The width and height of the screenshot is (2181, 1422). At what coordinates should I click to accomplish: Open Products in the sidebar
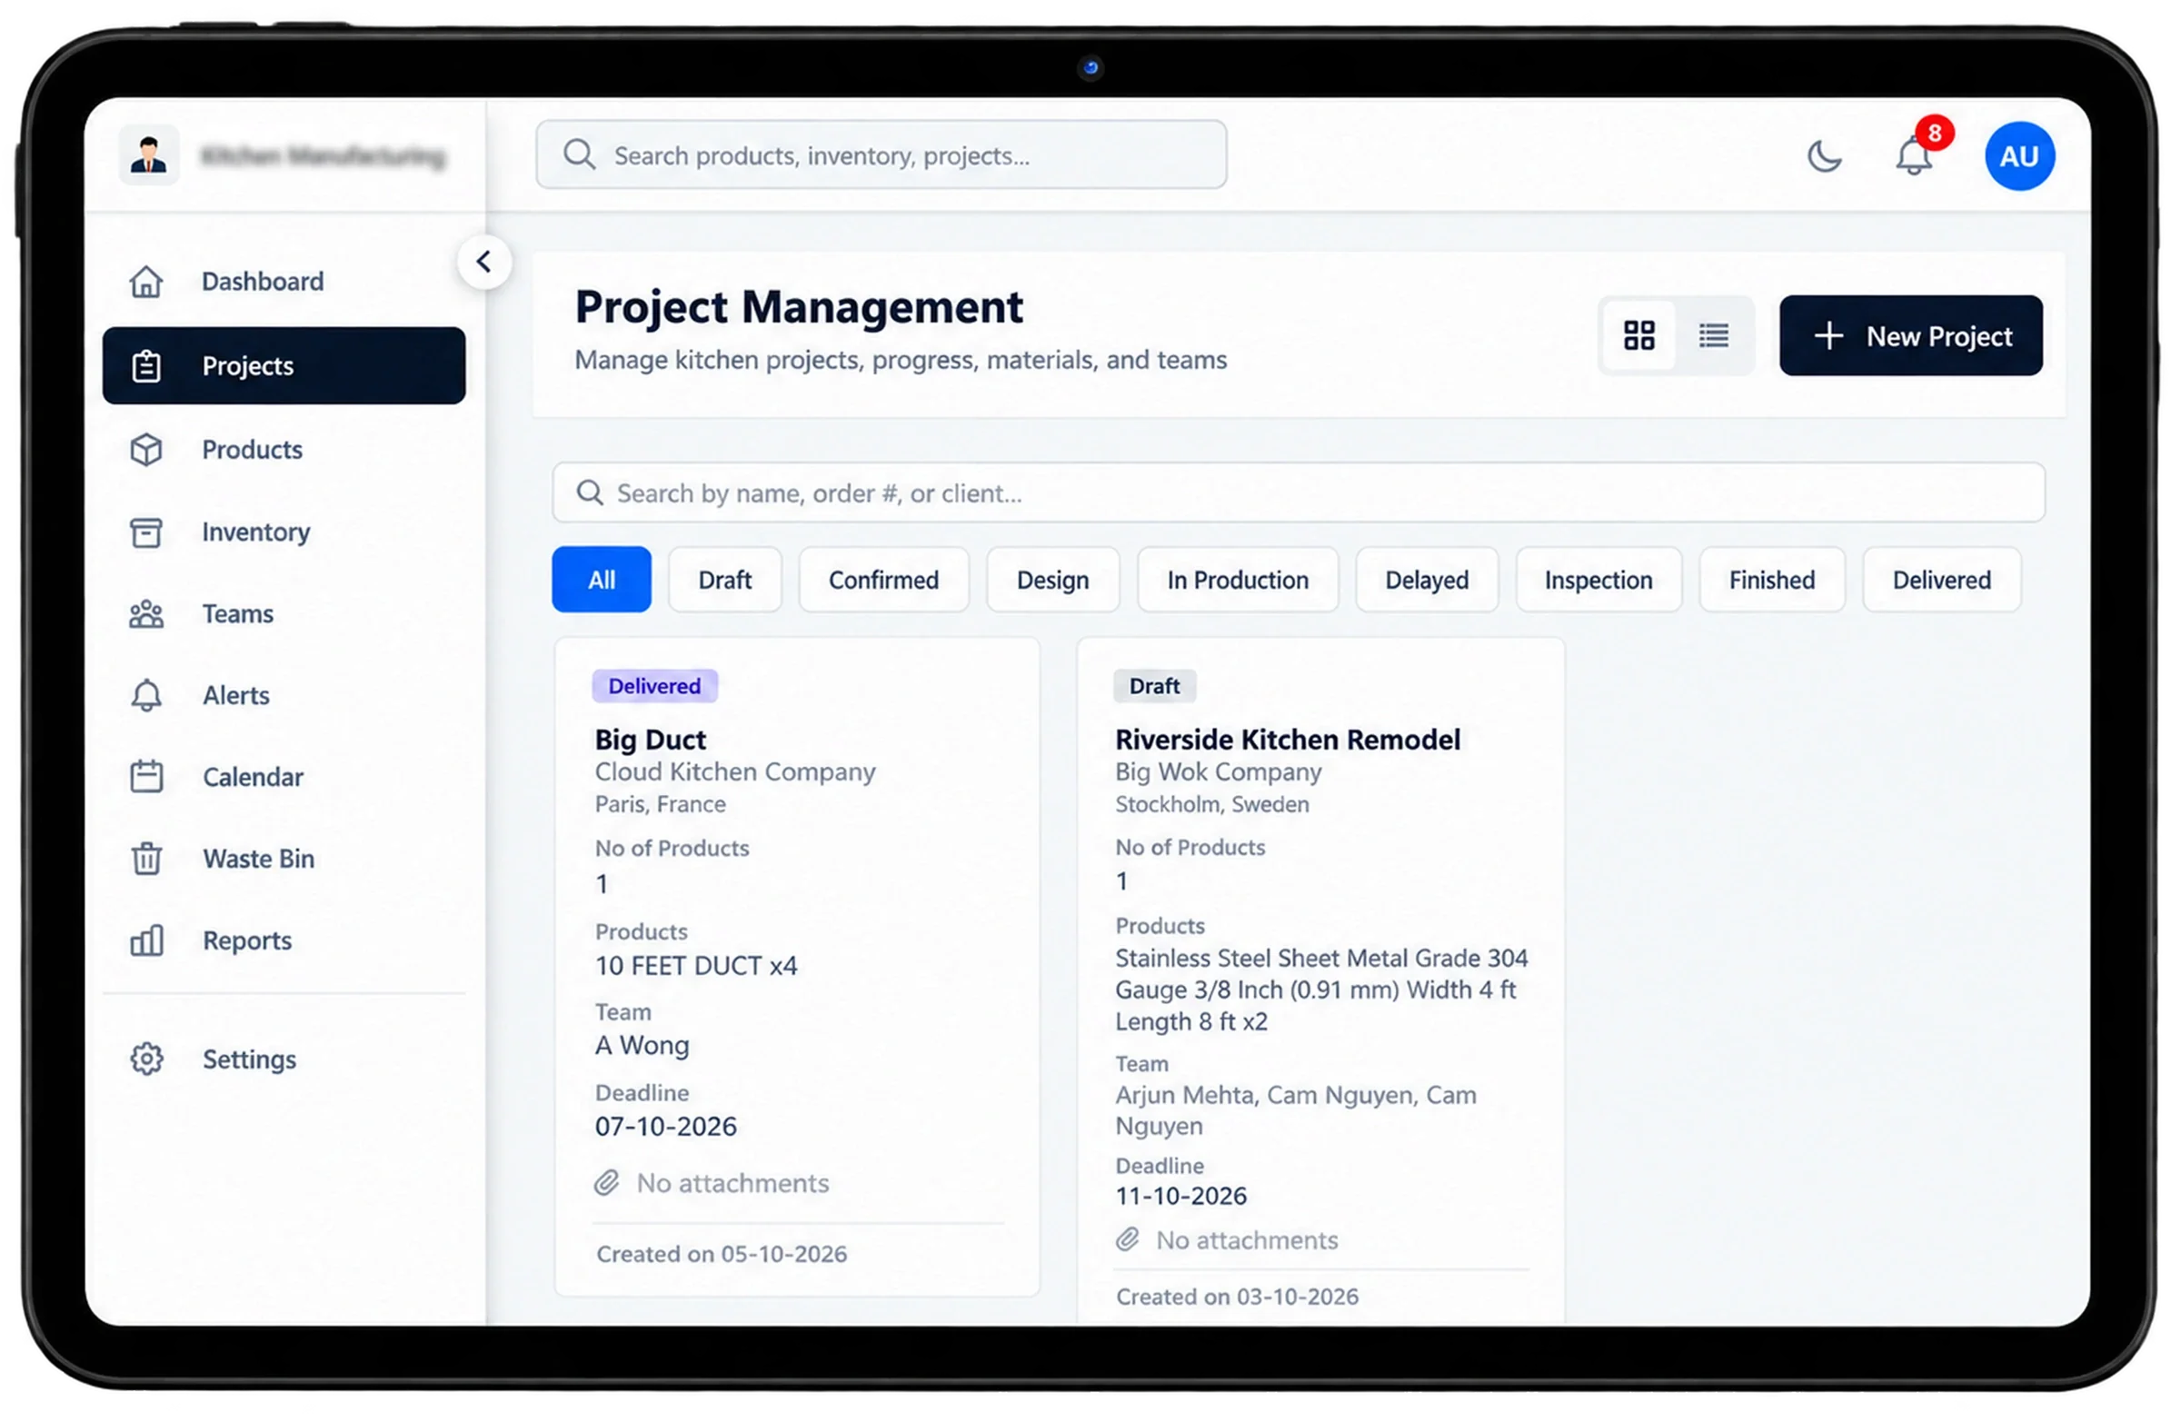click(284, 450)
